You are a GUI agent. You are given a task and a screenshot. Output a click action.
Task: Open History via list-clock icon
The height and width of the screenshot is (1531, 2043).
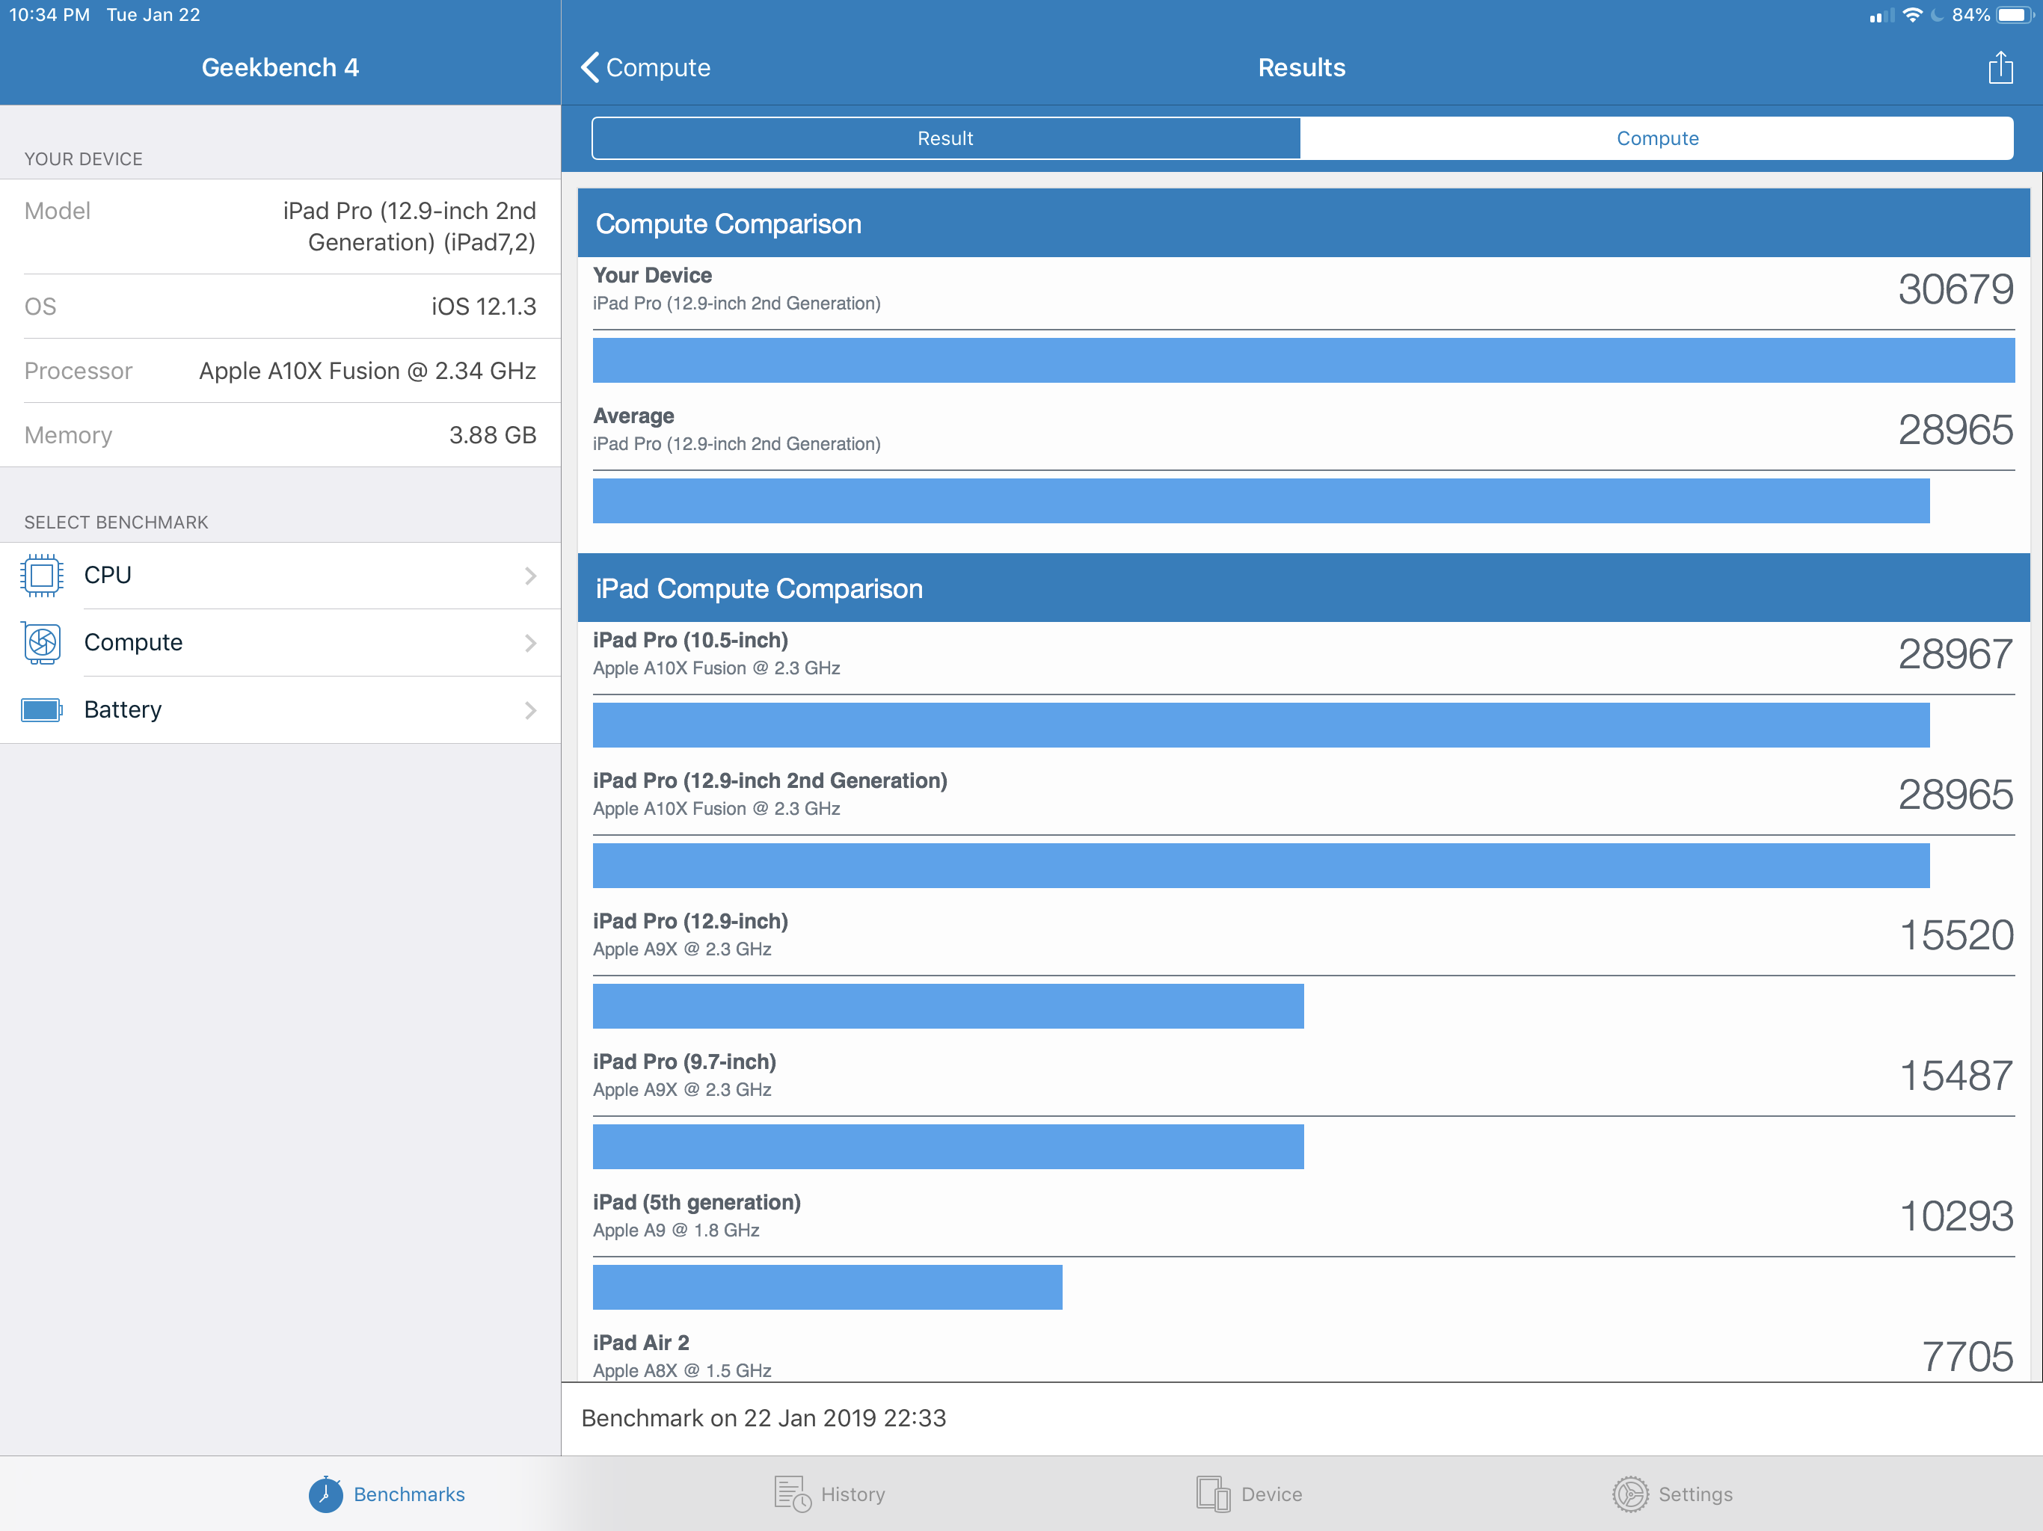793,1494
